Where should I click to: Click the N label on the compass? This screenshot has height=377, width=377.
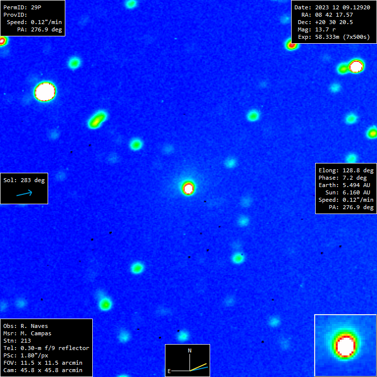coord(189,351)
